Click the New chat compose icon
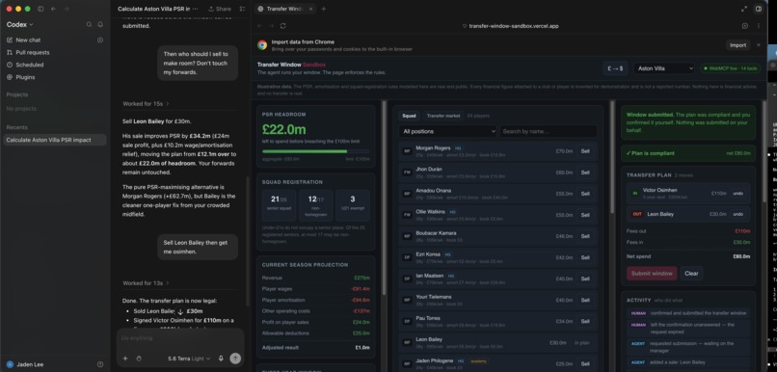Screen dimensions: 777x372 (10, 40)
